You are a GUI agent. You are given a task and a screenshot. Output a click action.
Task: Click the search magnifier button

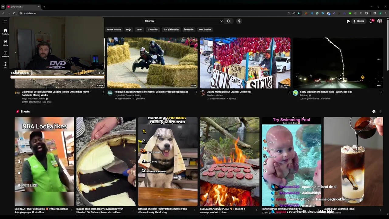click(229, 21)
